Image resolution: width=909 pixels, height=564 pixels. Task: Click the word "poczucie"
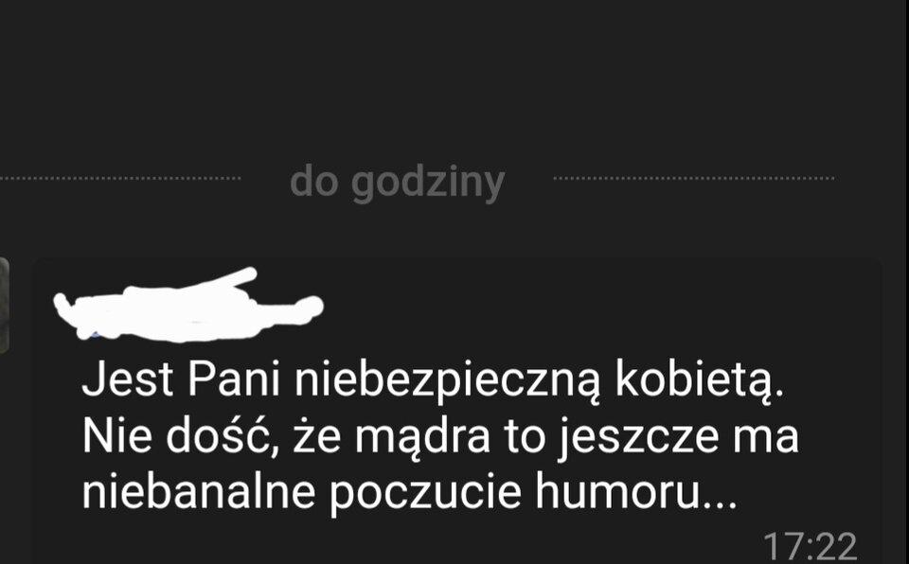tap(425, 493)
